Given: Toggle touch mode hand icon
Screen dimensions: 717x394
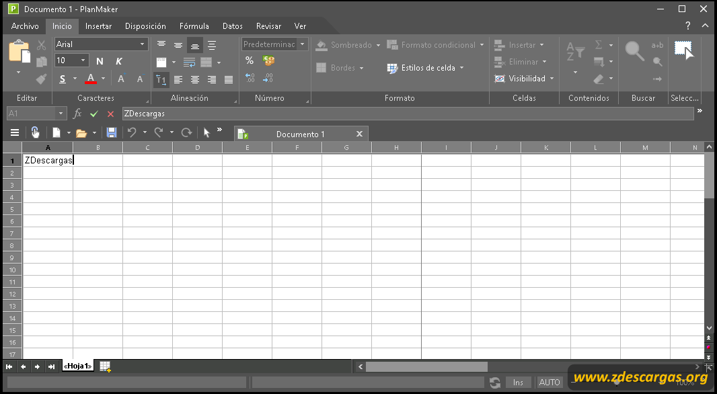Looking at the screenshot, I should click(x=35, y=132).
